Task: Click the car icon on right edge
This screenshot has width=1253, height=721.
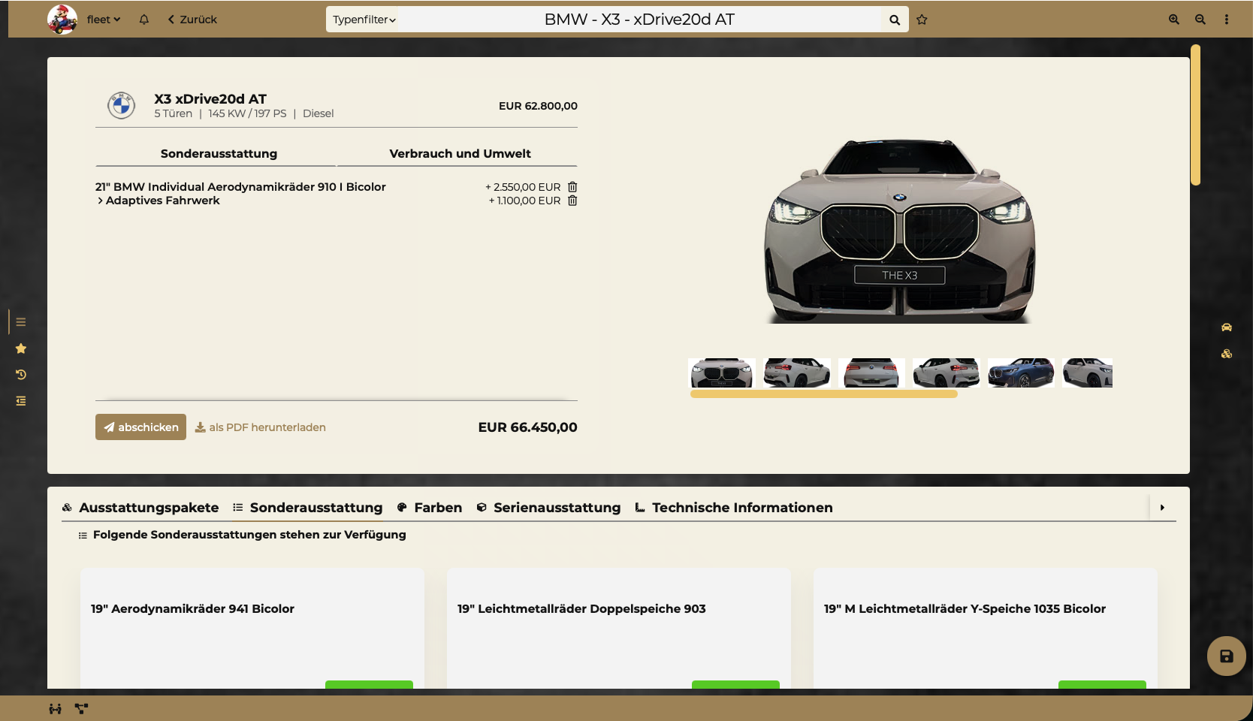Action: [x=1227, y=327]
